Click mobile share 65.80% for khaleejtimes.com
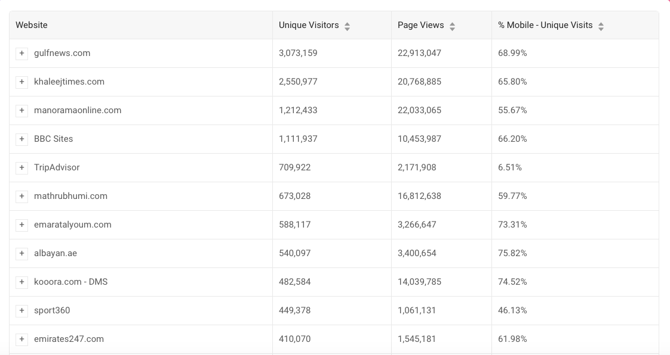Image resolution: width=670 pixels, height=355 pixels. 513,82
